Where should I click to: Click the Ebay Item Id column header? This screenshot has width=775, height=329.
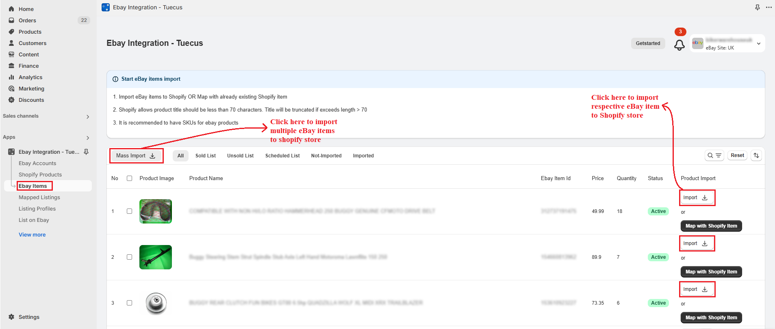click(556, 178)
